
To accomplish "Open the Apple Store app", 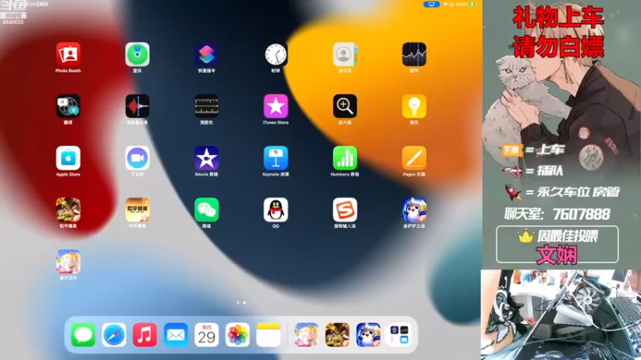I will coord(68,158).
